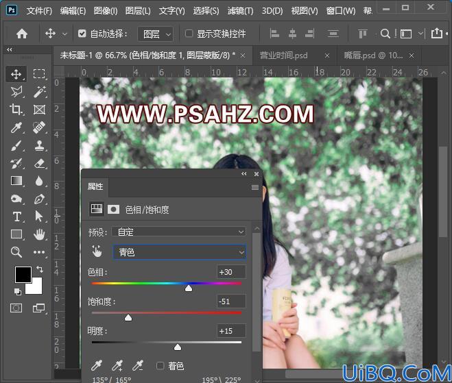
Task: Show the Hue/Saturation adjustment icon button
Action: coord(97,209)
